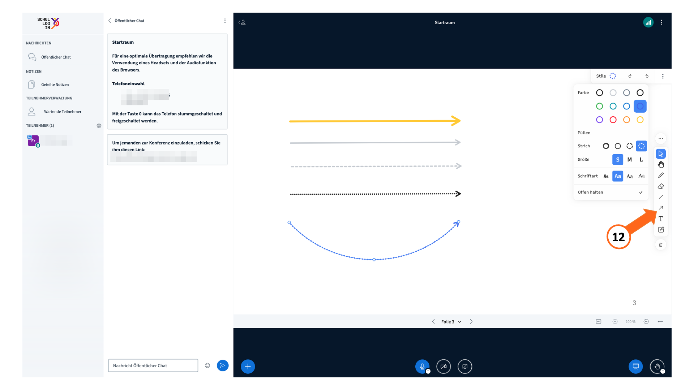Select the Line tool
Image resolution: width=694 pixels, height=390 pixels.
coord(660,197)
